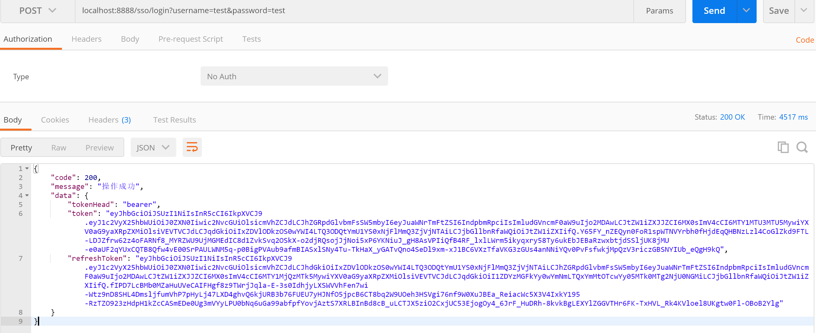Click the wrap lines icon
Screen dimensions: 816x333
click(x=192, y=148)
